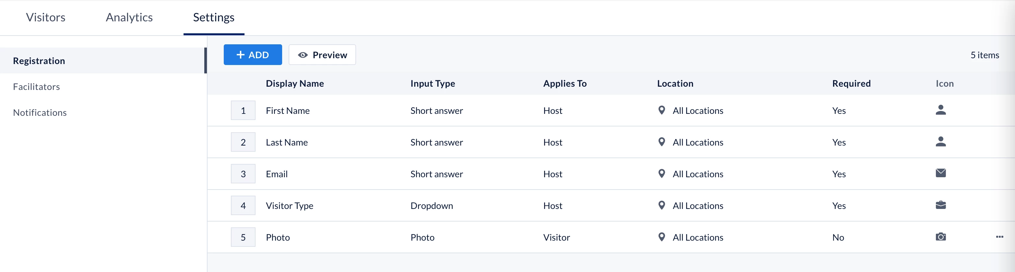The height and width of the screenshot is (272, 1015).
Task: Click the location pin in Photo row
Action: click(662, 237)
